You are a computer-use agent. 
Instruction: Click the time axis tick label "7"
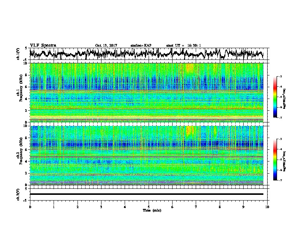[196, 207]
